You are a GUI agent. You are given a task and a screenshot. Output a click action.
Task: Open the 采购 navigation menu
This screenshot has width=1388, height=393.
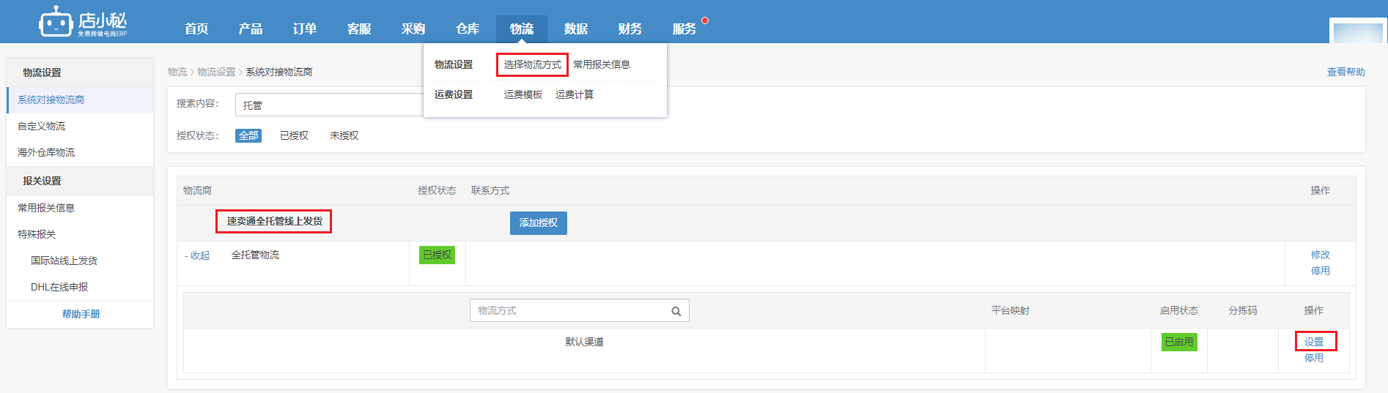tap(413, 29)
